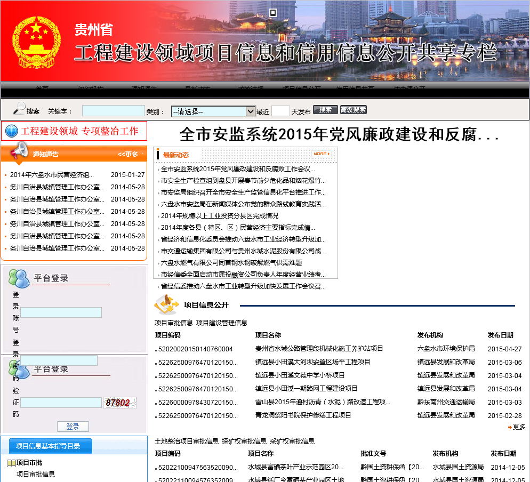Click project code 52020020150140760004
Image resolution: width=530 pixels, height=482 pixels.
click(x=195, y=349)
